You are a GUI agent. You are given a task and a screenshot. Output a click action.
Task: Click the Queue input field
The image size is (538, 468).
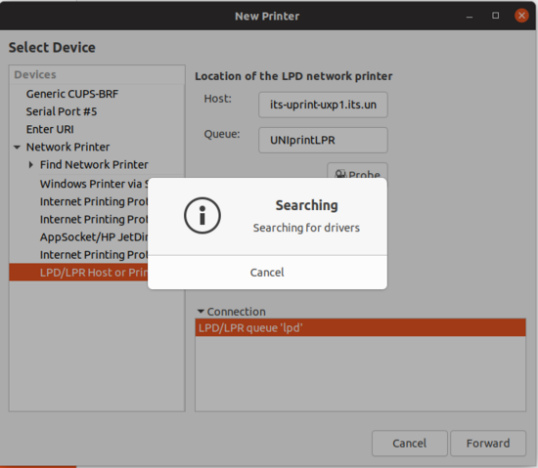pyautogui.click(x=323, y=141)
